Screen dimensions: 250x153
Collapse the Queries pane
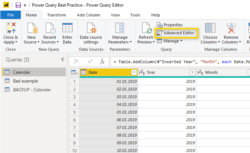(63, 60)
